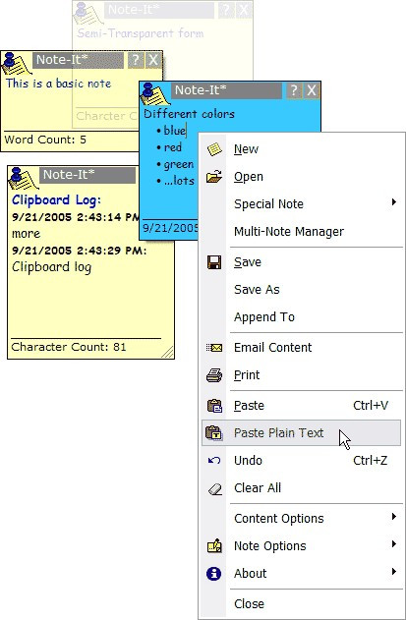Click help question button on basic note
The width and height of the screenshot is (406, 620).
coord(136,60)
